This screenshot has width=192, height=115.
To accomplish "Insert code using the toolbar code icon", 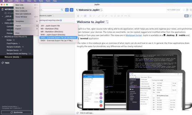I will tap(103, 16).
